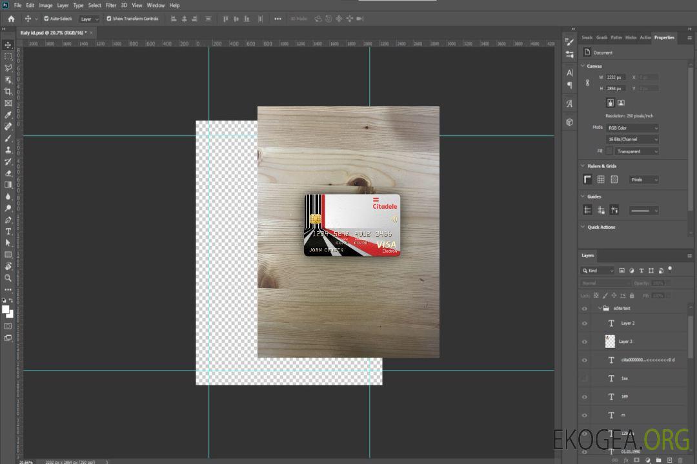Collapse the 'edite text' layer group
Screen dimensions: 697x464
(599, 309)
